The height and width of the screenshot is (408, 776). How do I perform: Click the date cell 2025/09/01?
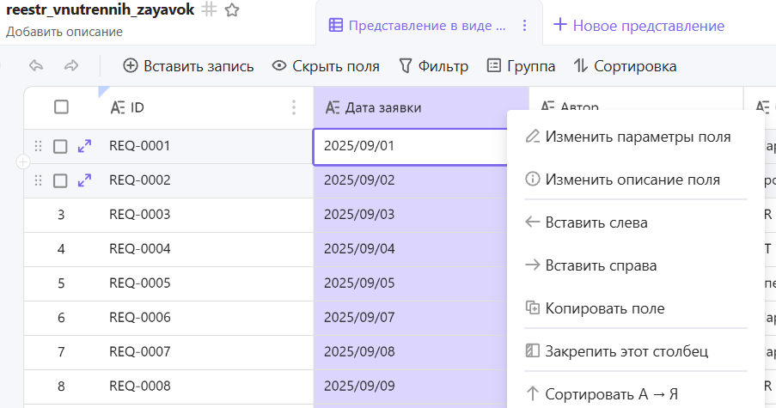410,146
